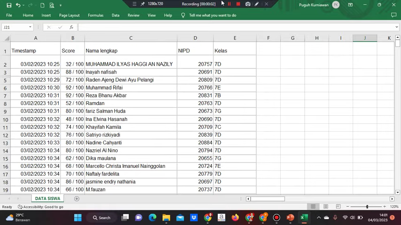
Task: Click horizontal scrollbar left arrow
Action: coord(248,199)
